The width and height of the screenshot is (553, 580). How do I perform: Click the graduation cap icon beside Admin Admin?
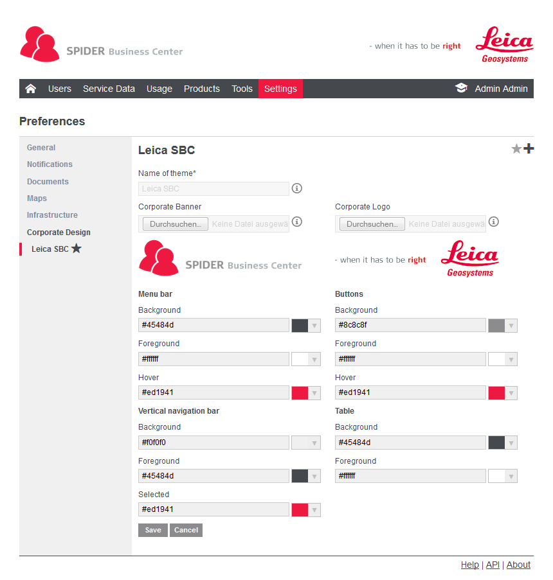(461, 89)
